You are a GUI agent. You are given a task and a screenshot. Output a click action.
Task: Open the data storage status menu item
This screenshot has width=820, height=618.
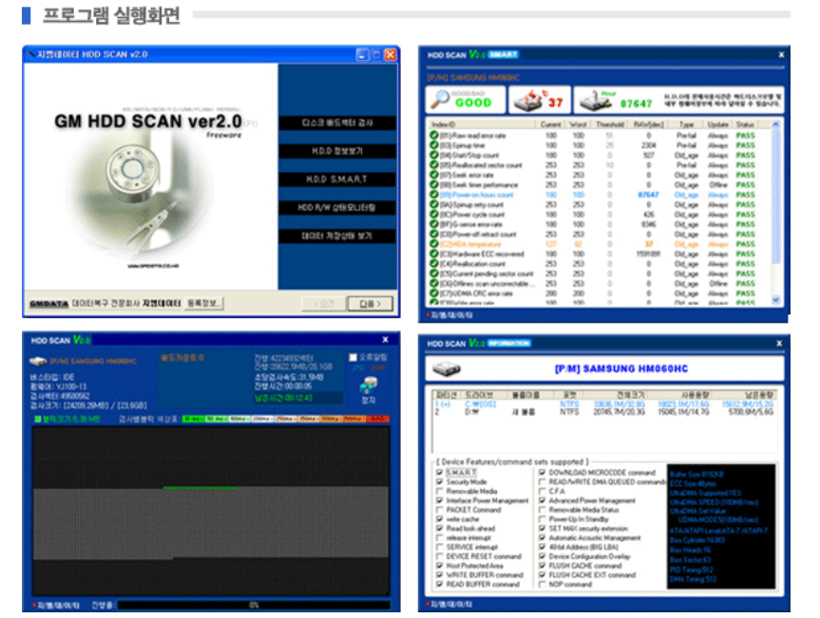337,235
